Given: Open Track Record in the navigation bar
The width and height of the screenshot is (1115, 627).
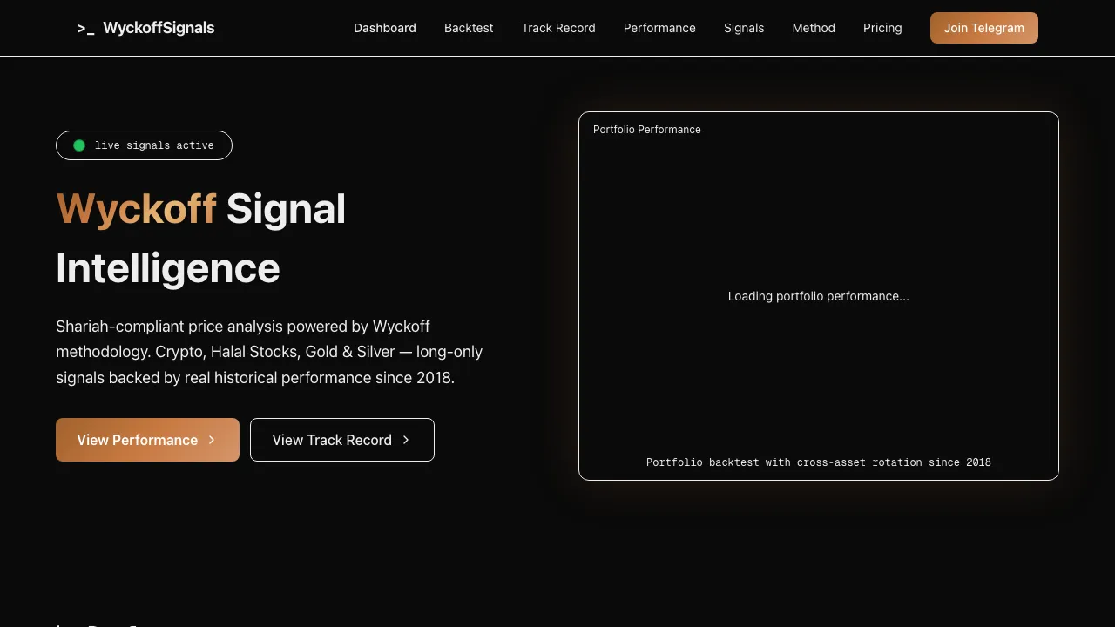Looking at the screenshot, I should [x=558, y=28].
